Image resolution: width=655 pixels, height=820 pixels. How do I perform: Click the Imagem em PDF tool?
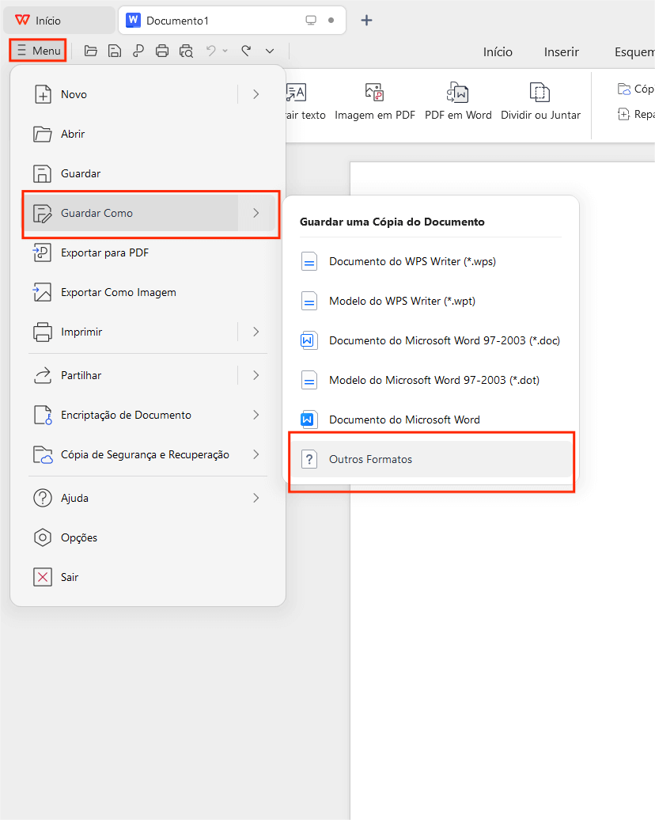(375, 101)
